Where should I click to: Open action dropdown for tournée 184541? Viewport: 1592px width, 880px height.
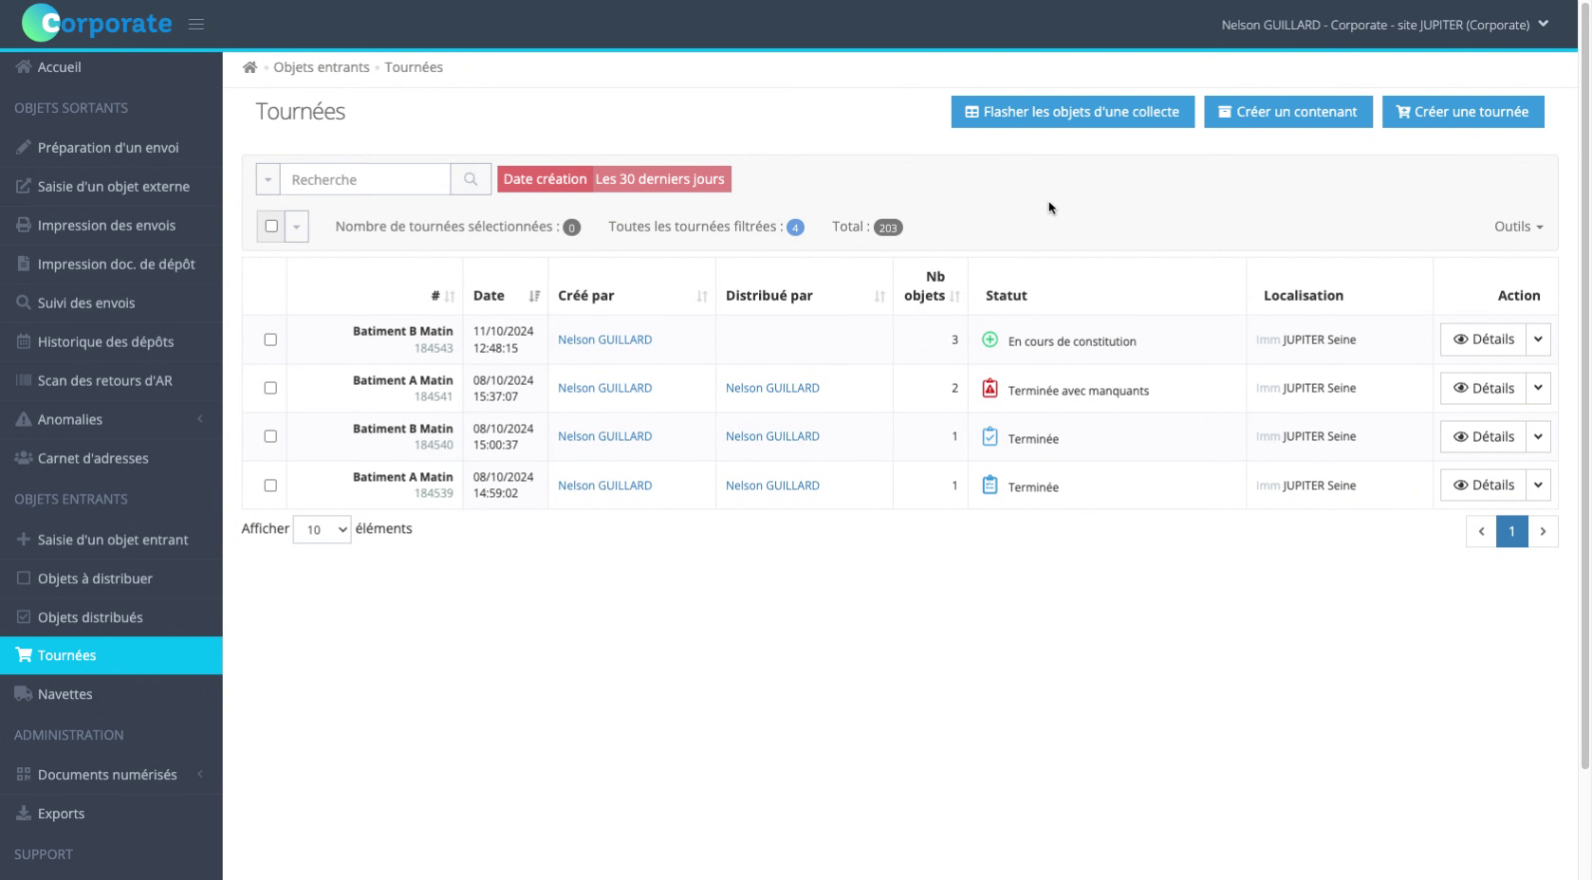(1538, 388)
